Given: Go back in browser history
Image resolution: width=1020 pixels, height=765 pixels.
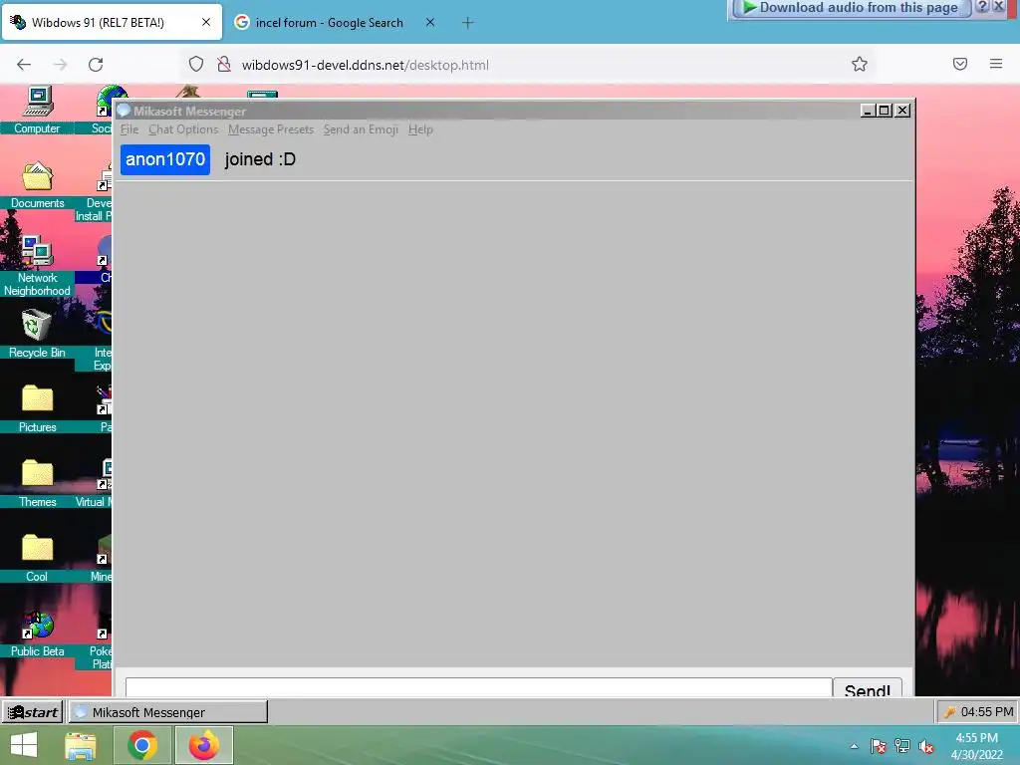Looking at the screenshot, I should tap(24, 64).
